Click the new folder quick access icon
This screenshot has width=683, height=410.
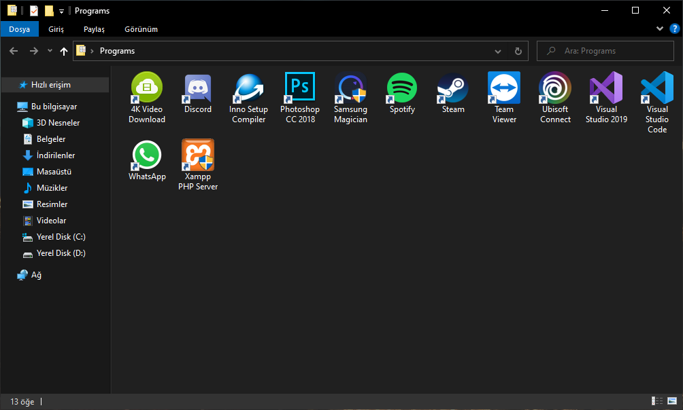pyautogui.click(x=49, y=11)
